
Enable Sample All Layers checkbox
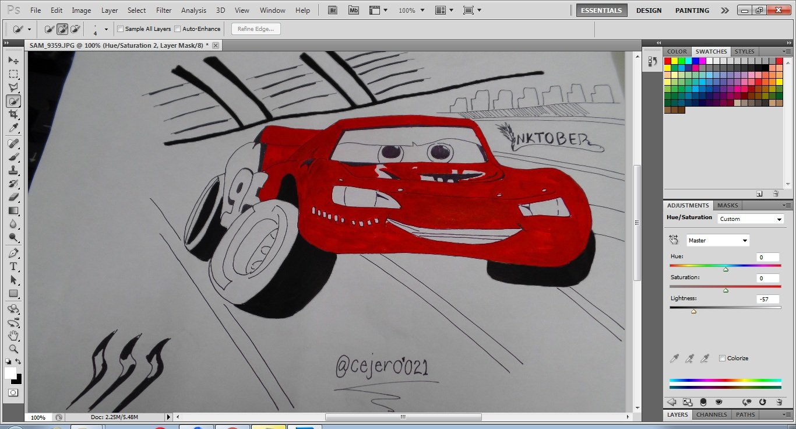tap(121, 29)
